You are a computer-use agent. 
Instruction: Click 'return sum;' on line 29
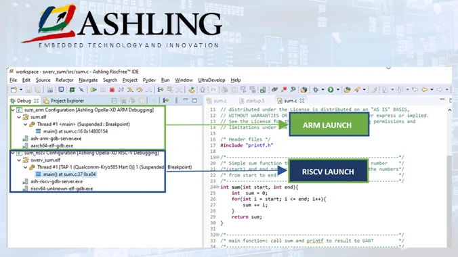[247, 217]
